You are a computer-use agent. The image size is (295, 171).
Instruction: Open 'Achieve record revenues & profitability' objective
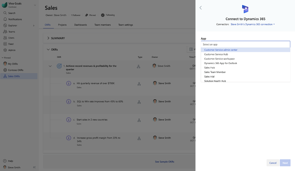[91, 68]
